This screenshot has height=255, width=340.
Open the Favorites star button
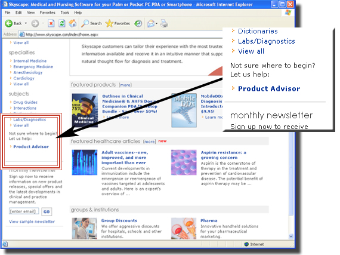tap(118, 23)
